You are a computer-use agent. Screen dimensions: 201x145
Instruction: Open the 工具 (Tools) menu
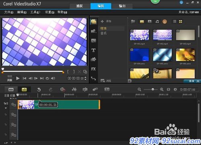(x=35, y=12)
